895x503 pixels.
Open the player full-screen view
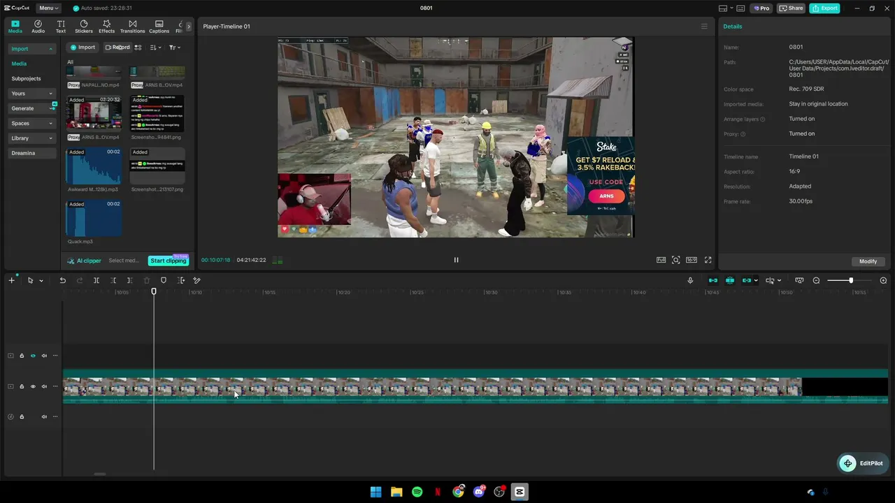pos(708,260)
